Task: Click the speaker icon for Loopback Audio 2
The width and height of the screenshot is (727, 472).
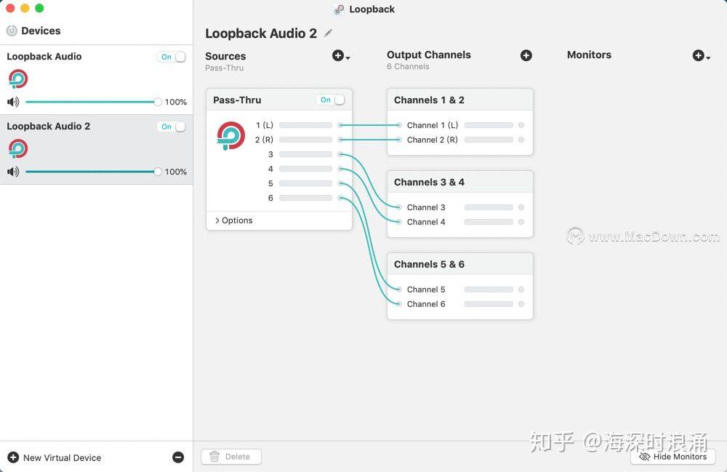Action: 12,172
